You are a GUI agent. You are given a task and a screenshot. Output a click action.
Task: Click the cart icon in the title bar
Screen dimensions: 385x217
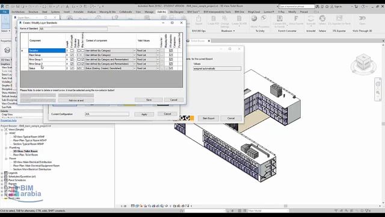click(356, 7)
